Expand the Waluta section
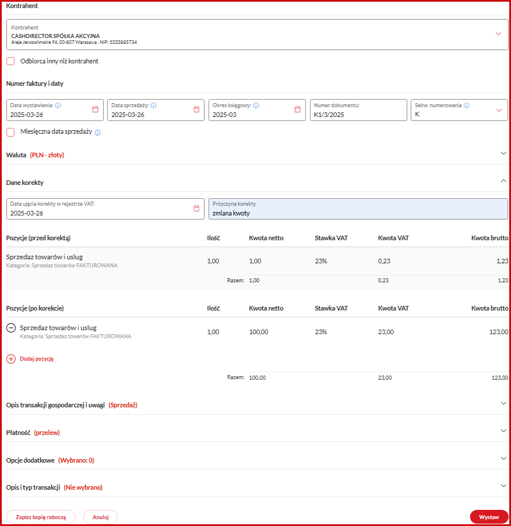The image size is (511, 526). 504,153
